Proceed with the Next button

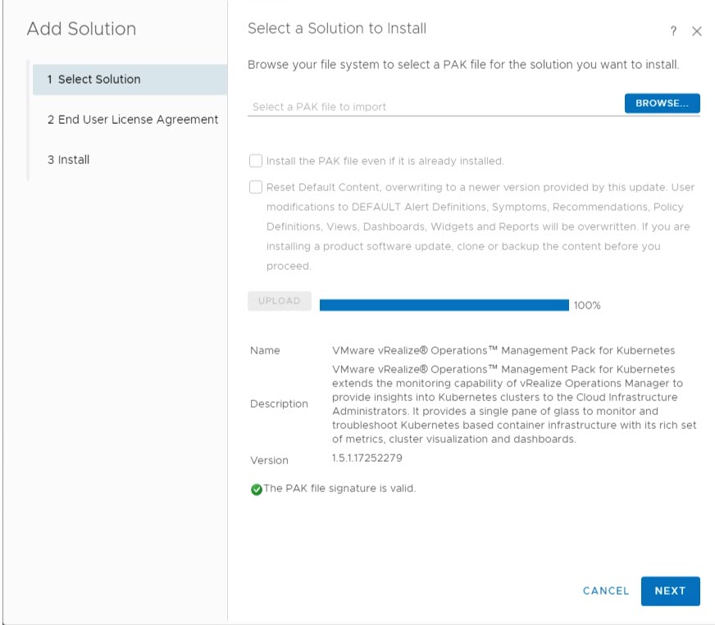point(670,591)
